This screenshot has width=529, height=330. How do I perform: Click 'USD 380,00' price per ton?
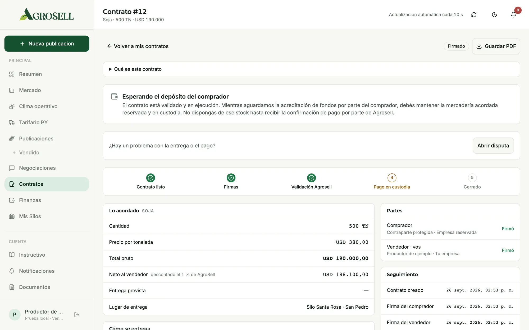click(x=352, y=242)
